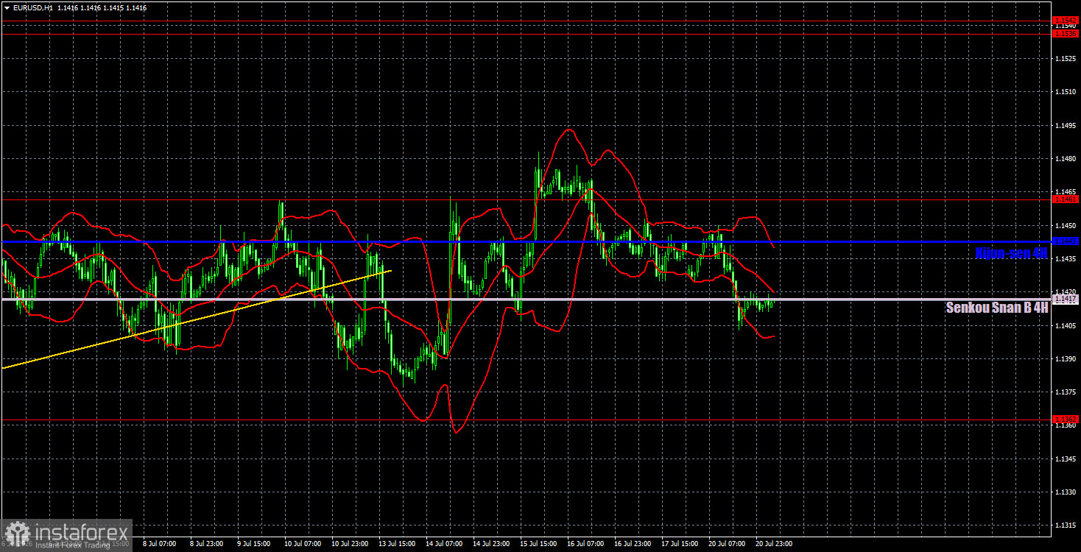Select the Senkou Span B 4H label
This screenshot has width=1081, height=552.
[x=997, y=308]
